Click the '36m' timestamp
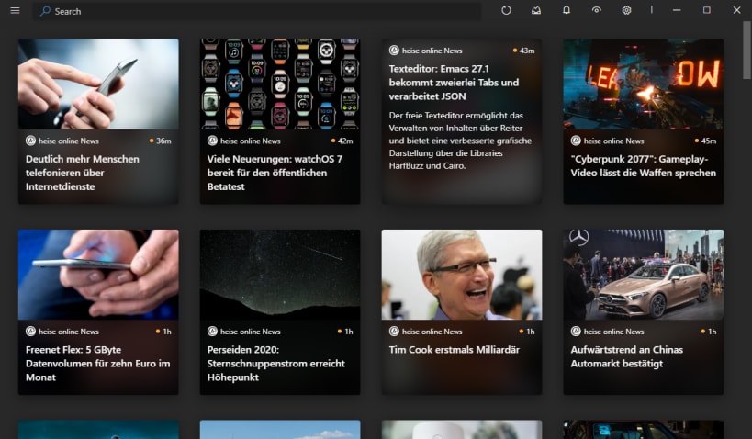Screen dimensions: 752x439 pyautogui.click(x=163, y=141)
